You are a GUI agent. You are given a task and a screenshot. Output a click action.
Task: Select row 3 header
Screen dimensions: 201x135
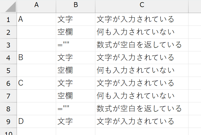tap(8, 45)
